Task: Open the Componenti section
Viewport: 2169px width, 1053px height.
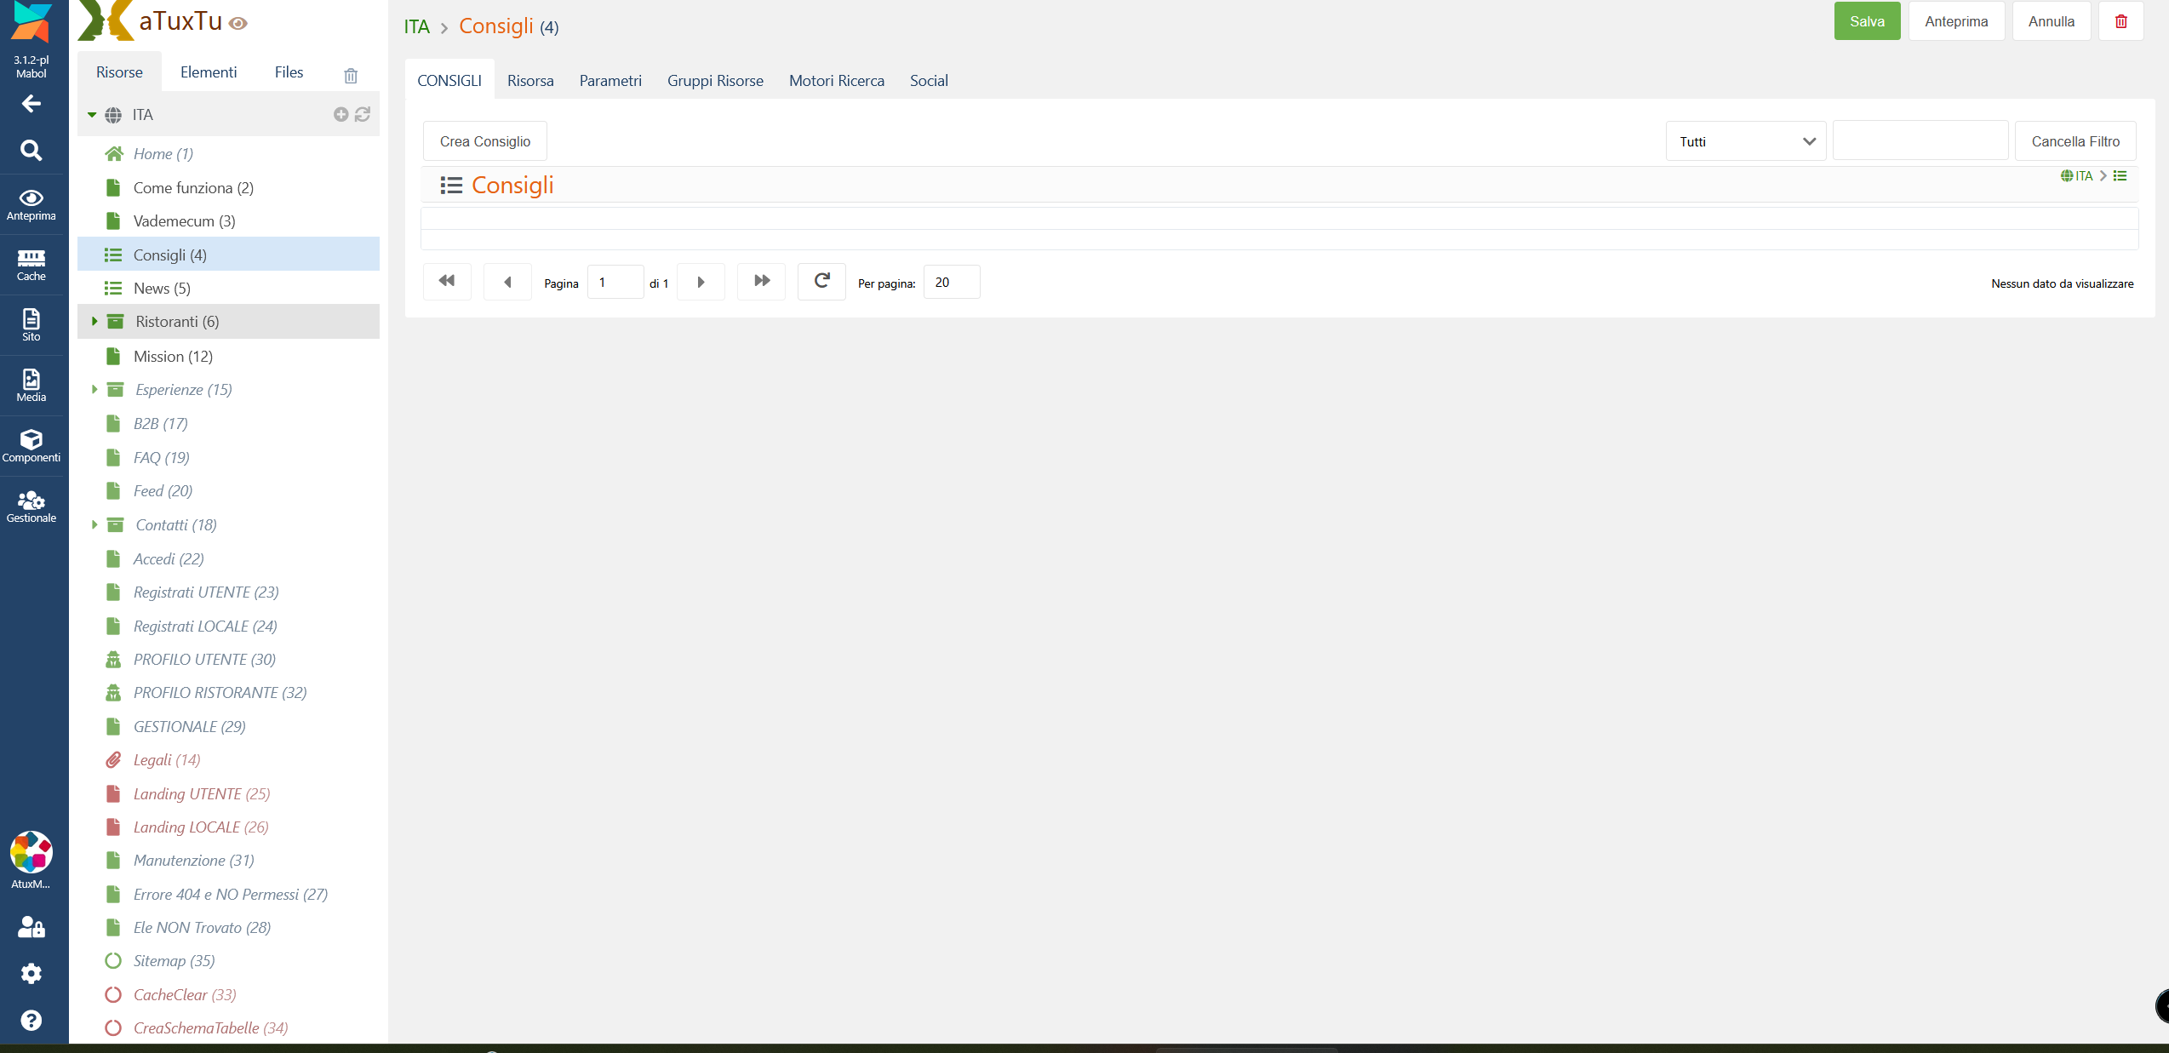Action: tap(31, 446)
